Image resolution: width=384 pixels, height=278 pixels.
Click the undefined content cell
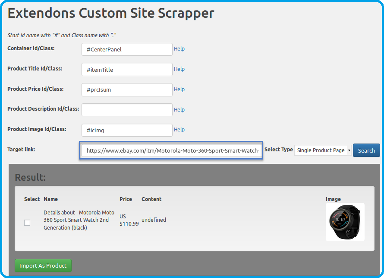pos(154,220)
